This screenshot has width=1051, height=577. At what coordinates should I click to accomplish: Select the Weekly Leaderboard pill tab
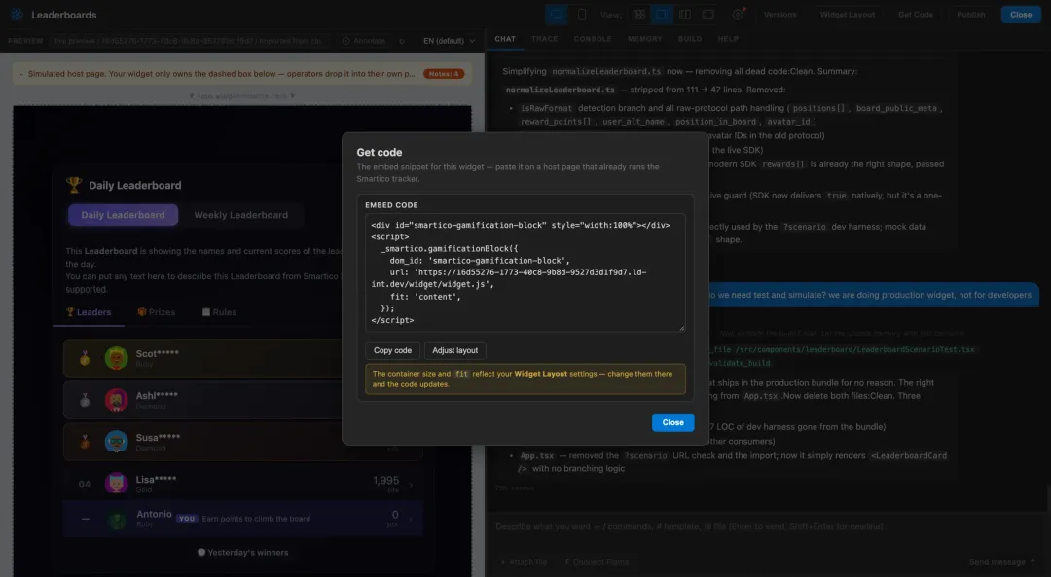coord(240,214)
